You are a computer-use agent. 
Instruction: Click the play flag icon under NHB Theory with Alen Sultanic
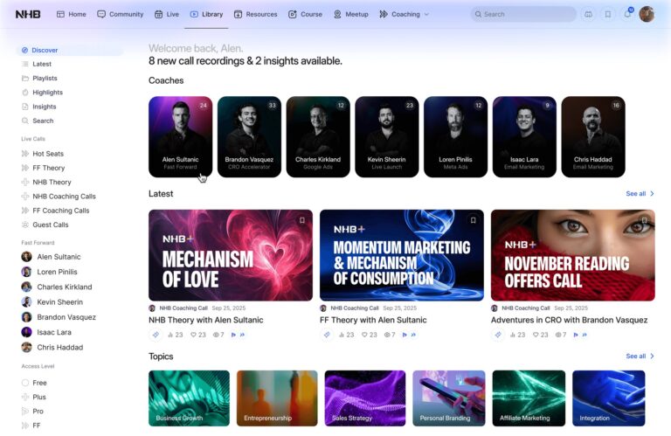233,335
